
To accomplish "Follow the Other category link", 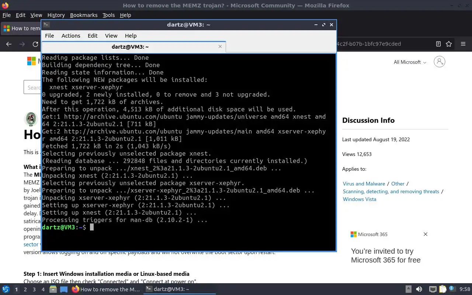I will click(398, 184).
